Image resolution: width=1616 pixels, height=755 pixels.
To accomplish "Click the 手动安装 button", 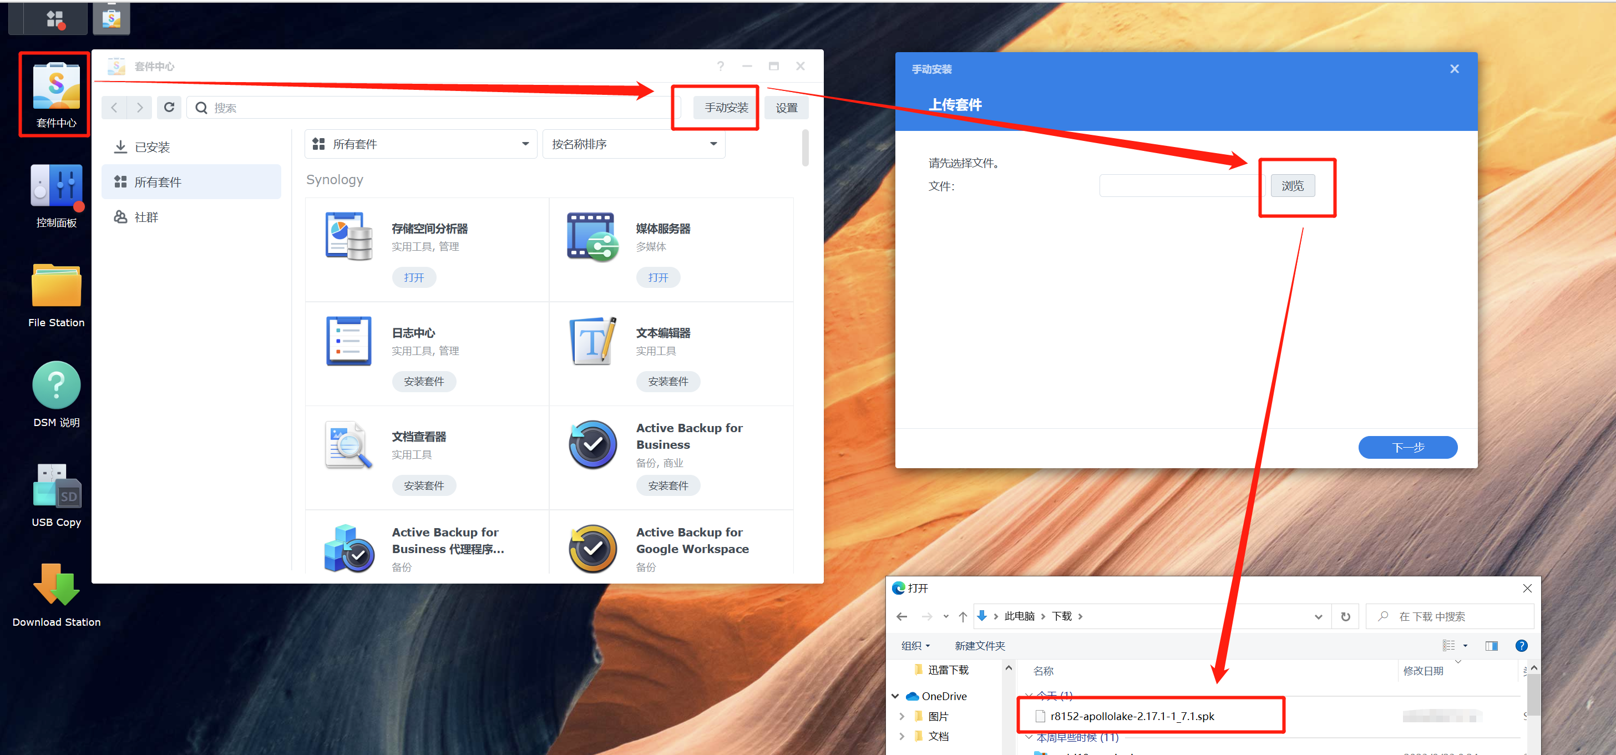I will point(726,107).
